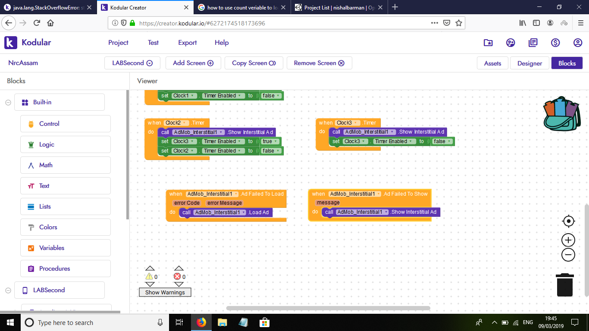The height and width of the screenshot is (331, 589).
Task: Toggle the false value in Clock3 Timer block
Action: coord(442,141)
